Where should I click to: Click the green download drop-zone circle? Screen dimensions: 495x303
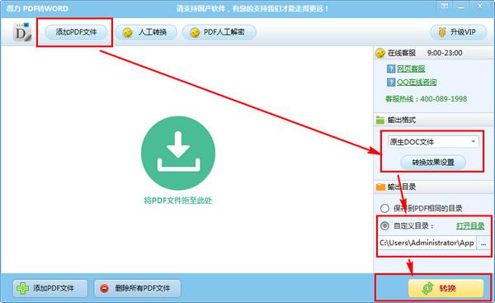(x=178, y=154)
